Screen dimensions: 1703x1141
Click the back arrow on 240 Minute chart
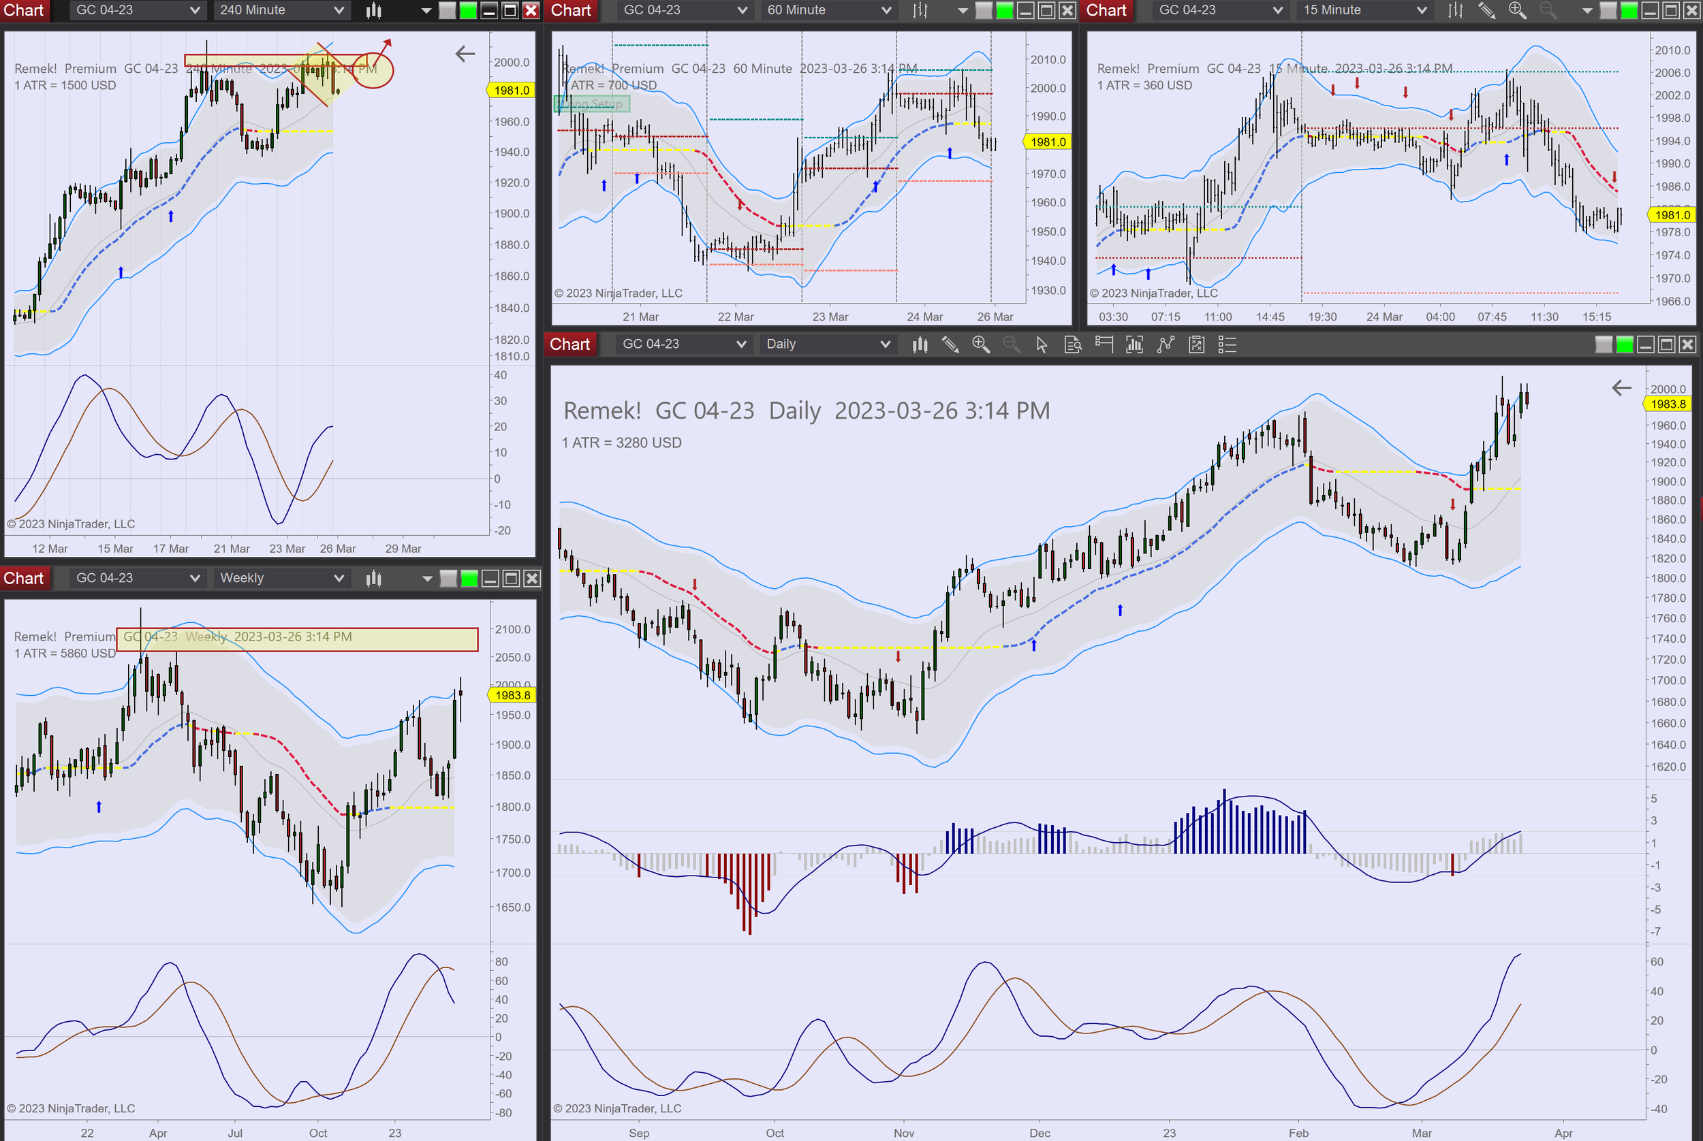(465, 53)
